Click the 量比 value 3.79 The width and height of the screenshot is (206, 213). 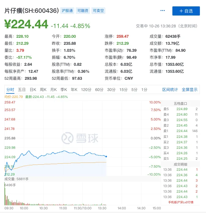20,51
